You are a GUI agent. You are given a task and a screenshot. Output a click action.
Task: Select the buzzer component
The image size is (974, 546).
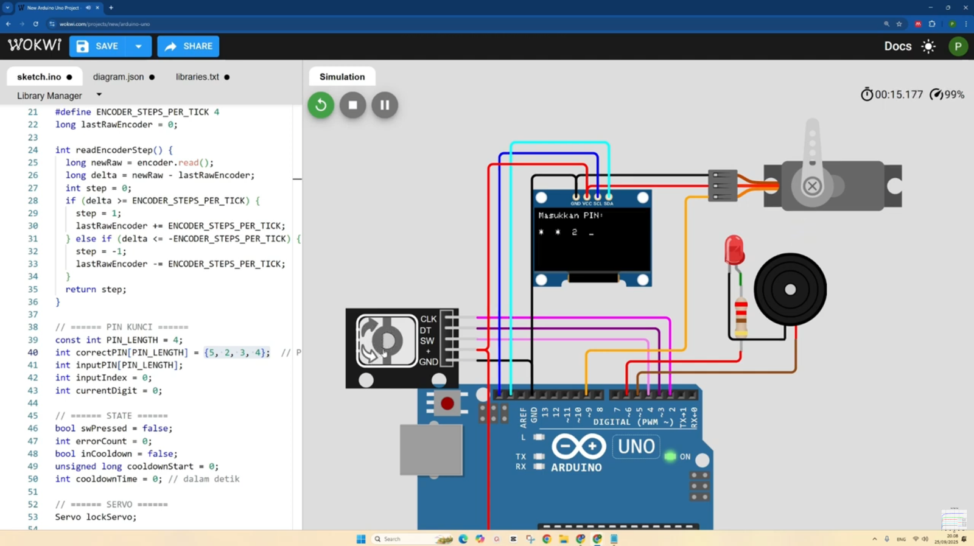(x=790, y=290)
